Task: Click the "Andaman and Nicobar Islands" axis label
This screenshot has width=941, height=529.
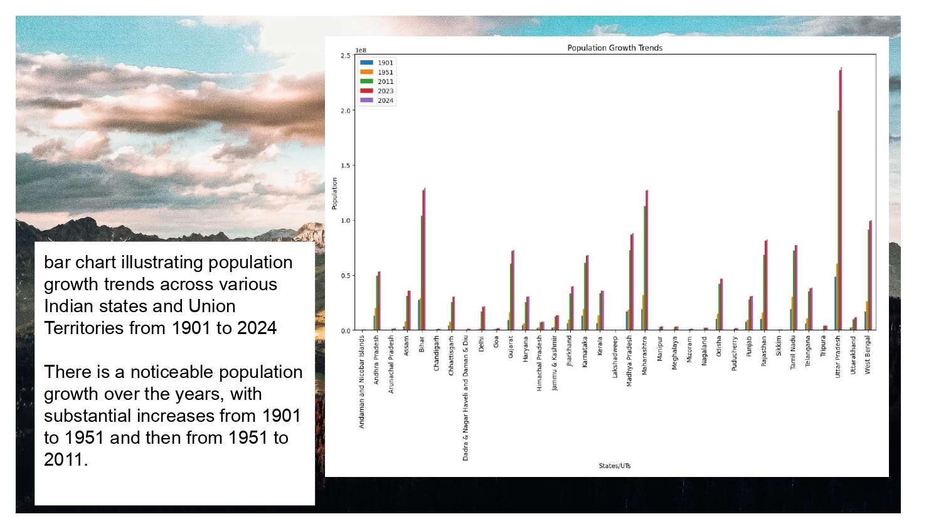Action: 362,381
